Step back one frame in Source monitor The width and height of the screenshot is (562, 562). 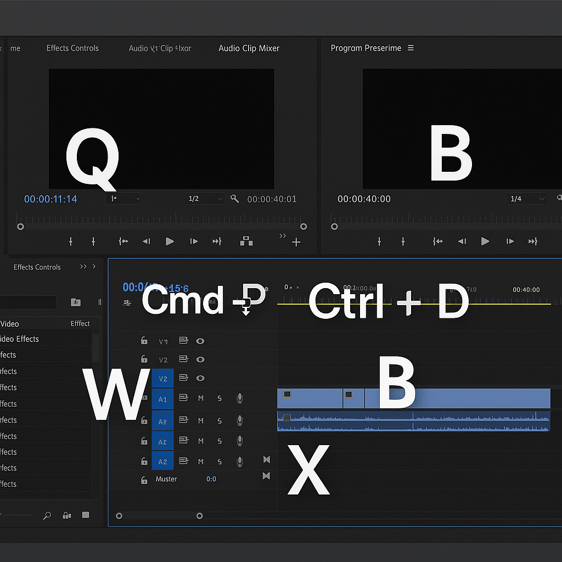coord(147,241)
